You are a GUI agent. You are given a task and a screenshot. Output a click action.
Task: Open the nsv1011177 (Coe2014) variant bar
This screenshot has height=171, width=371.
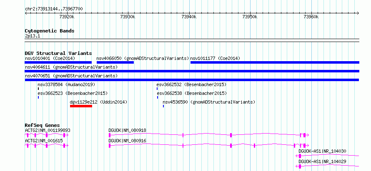point(275,62)
